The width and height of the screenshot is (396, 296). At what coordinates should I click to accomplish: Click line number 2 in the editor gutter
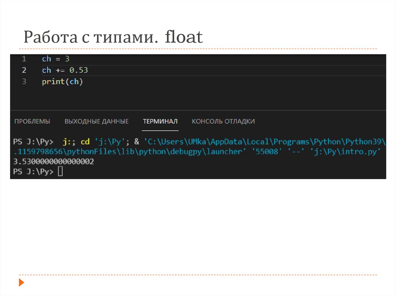click(x=24, y=70)
